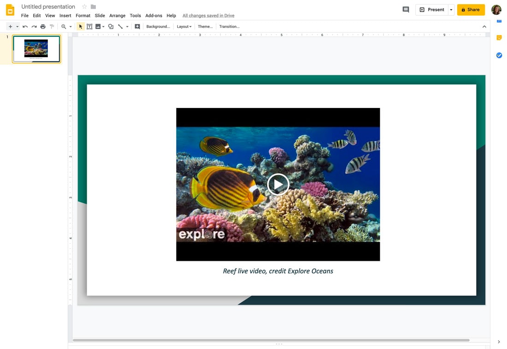Expand the Present options dropdown arrow
The width and height of the screenshot is (507, 349).
click(x=451, y=10)
